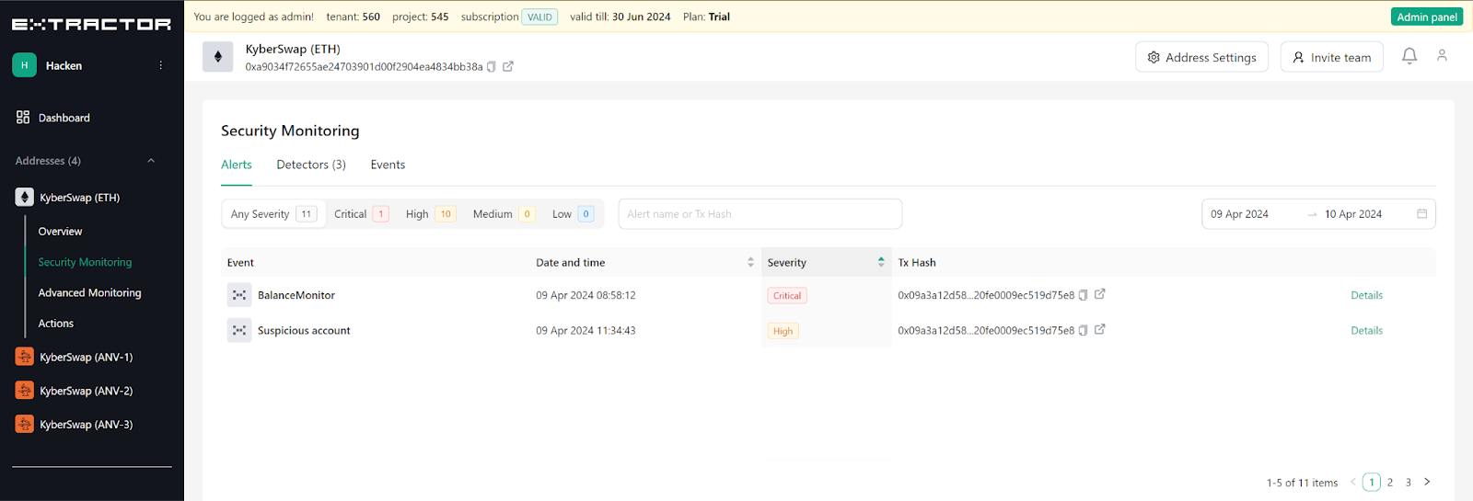Select the Suspicious account event name
This screenshot has width=1473, height=501.
coord(304,331)
